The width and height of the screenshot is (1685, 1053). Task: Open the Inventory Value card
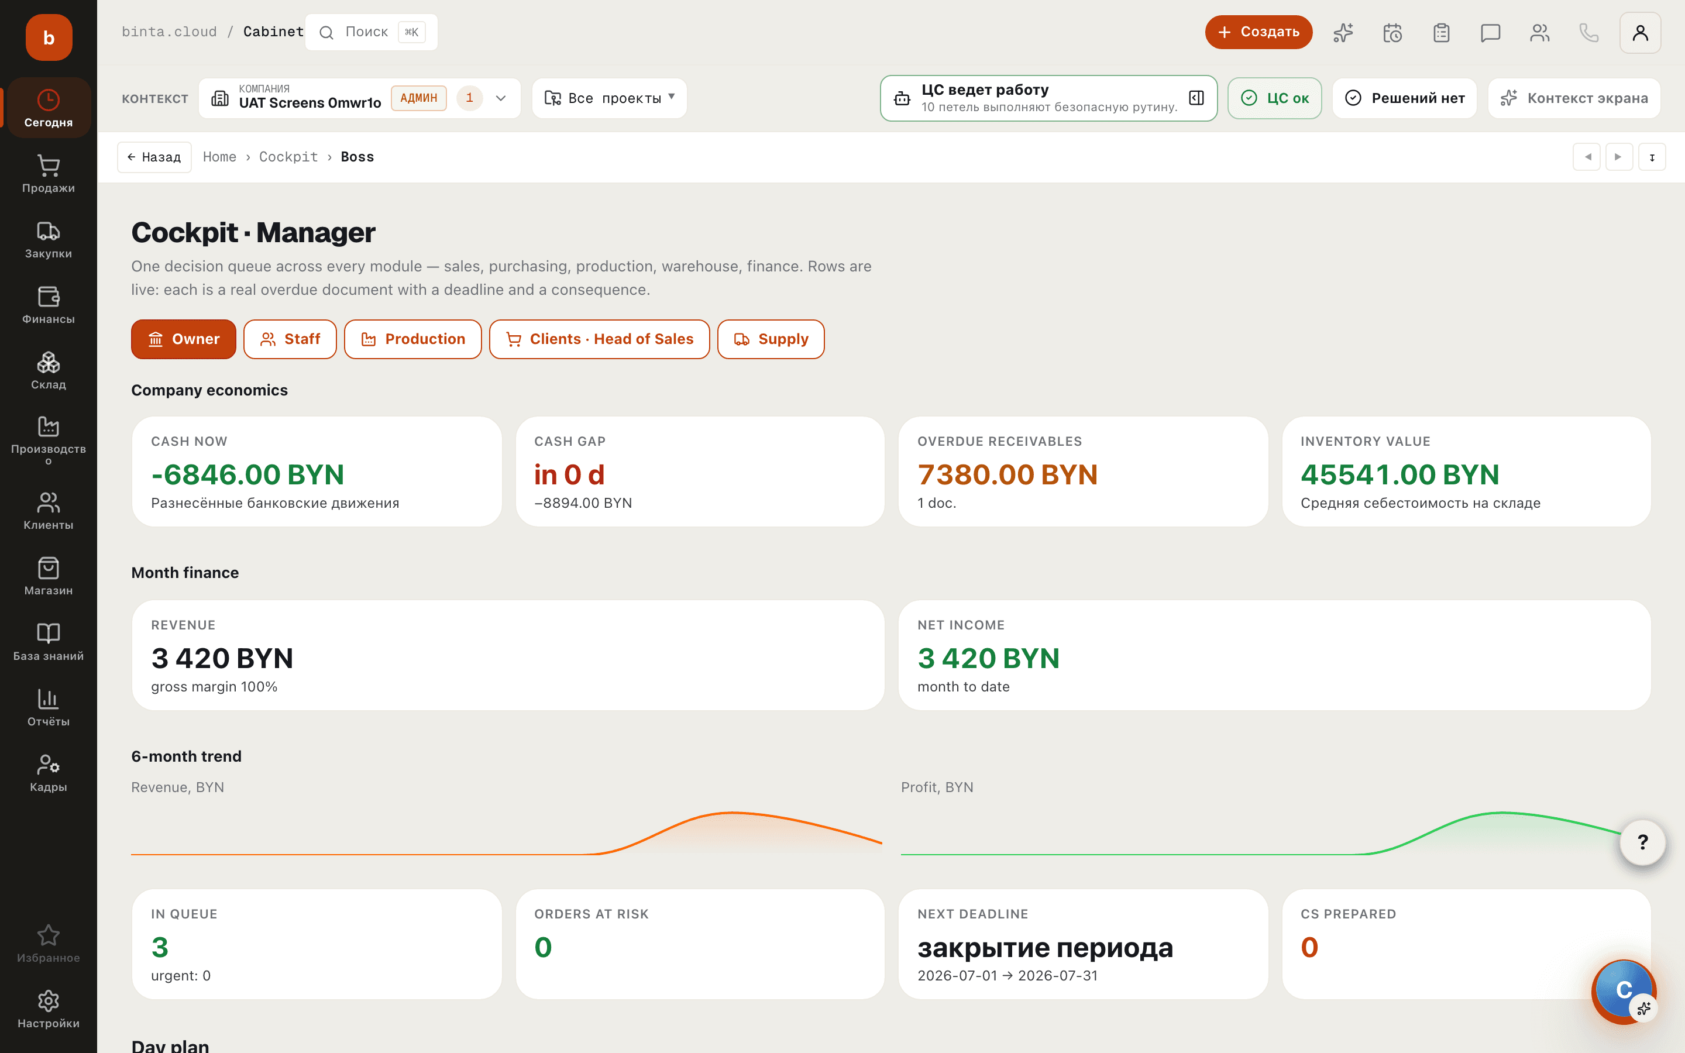coord(1466,472)
